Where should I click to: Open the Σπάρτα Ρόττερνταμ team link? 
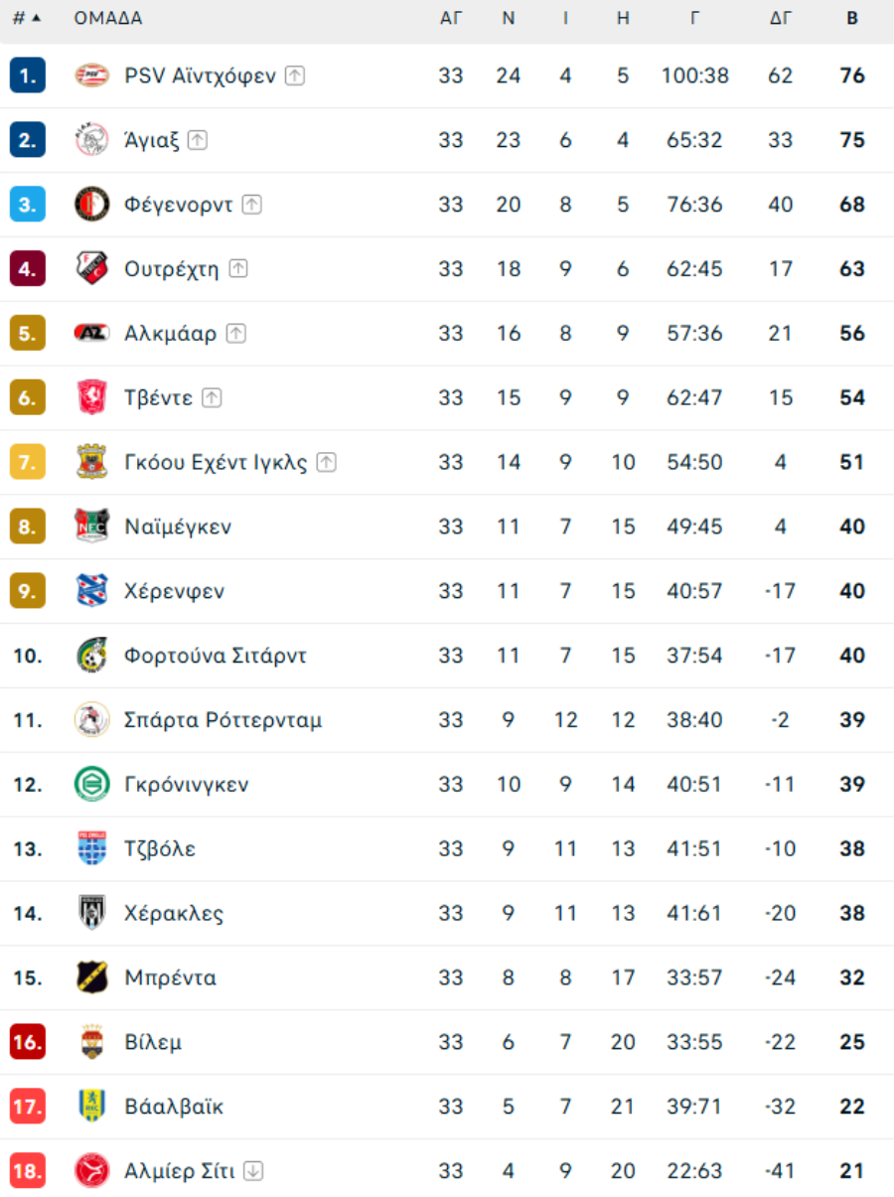[x=223, y=720]
